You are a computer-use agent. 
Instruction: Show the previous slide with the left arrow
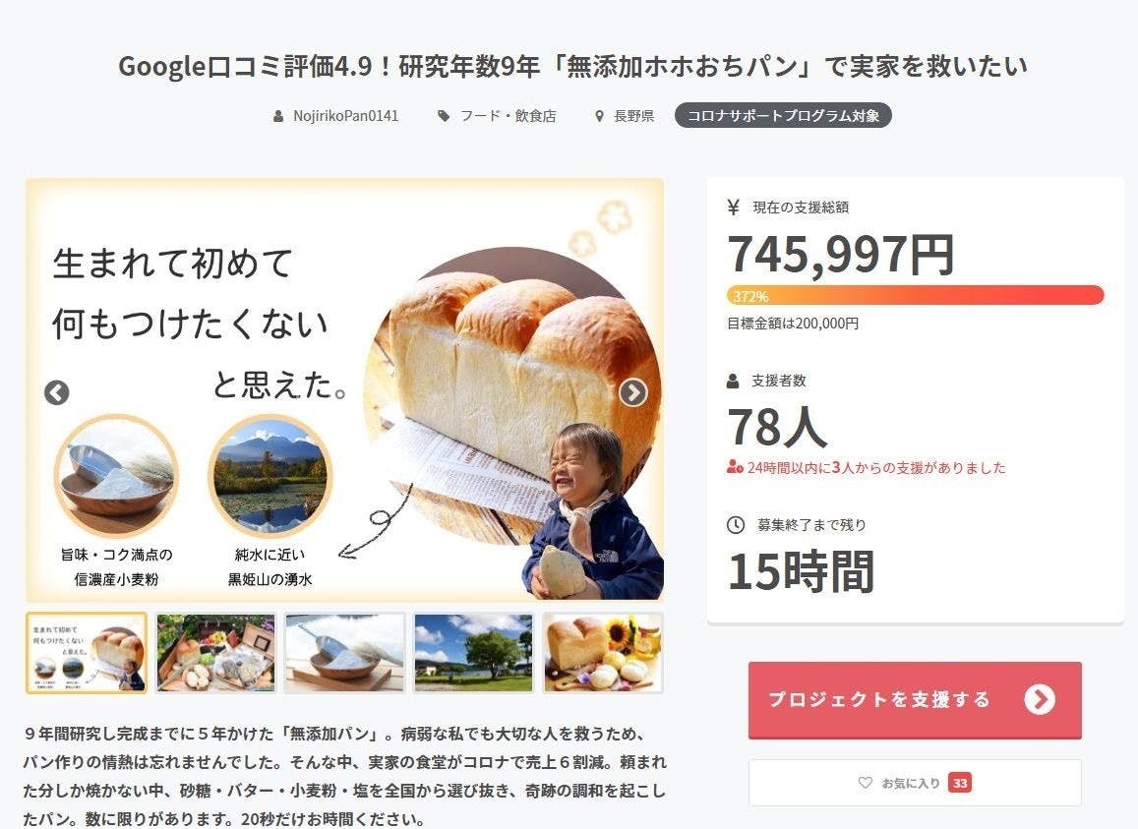(57, 392)
